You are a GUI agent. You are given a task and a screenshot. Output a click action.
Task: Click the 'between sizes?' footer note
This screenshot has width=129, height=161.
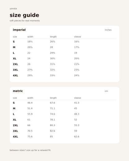30,150
